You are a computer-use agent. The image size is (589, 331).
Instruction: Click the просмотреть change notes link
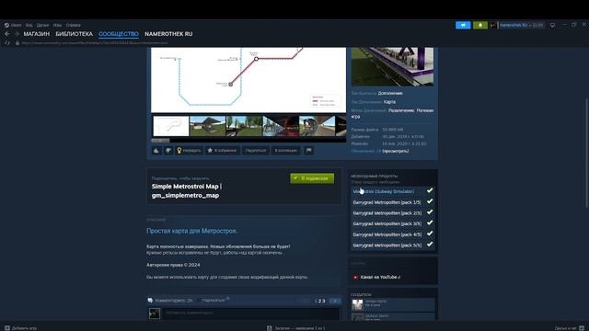click(396, 151)
